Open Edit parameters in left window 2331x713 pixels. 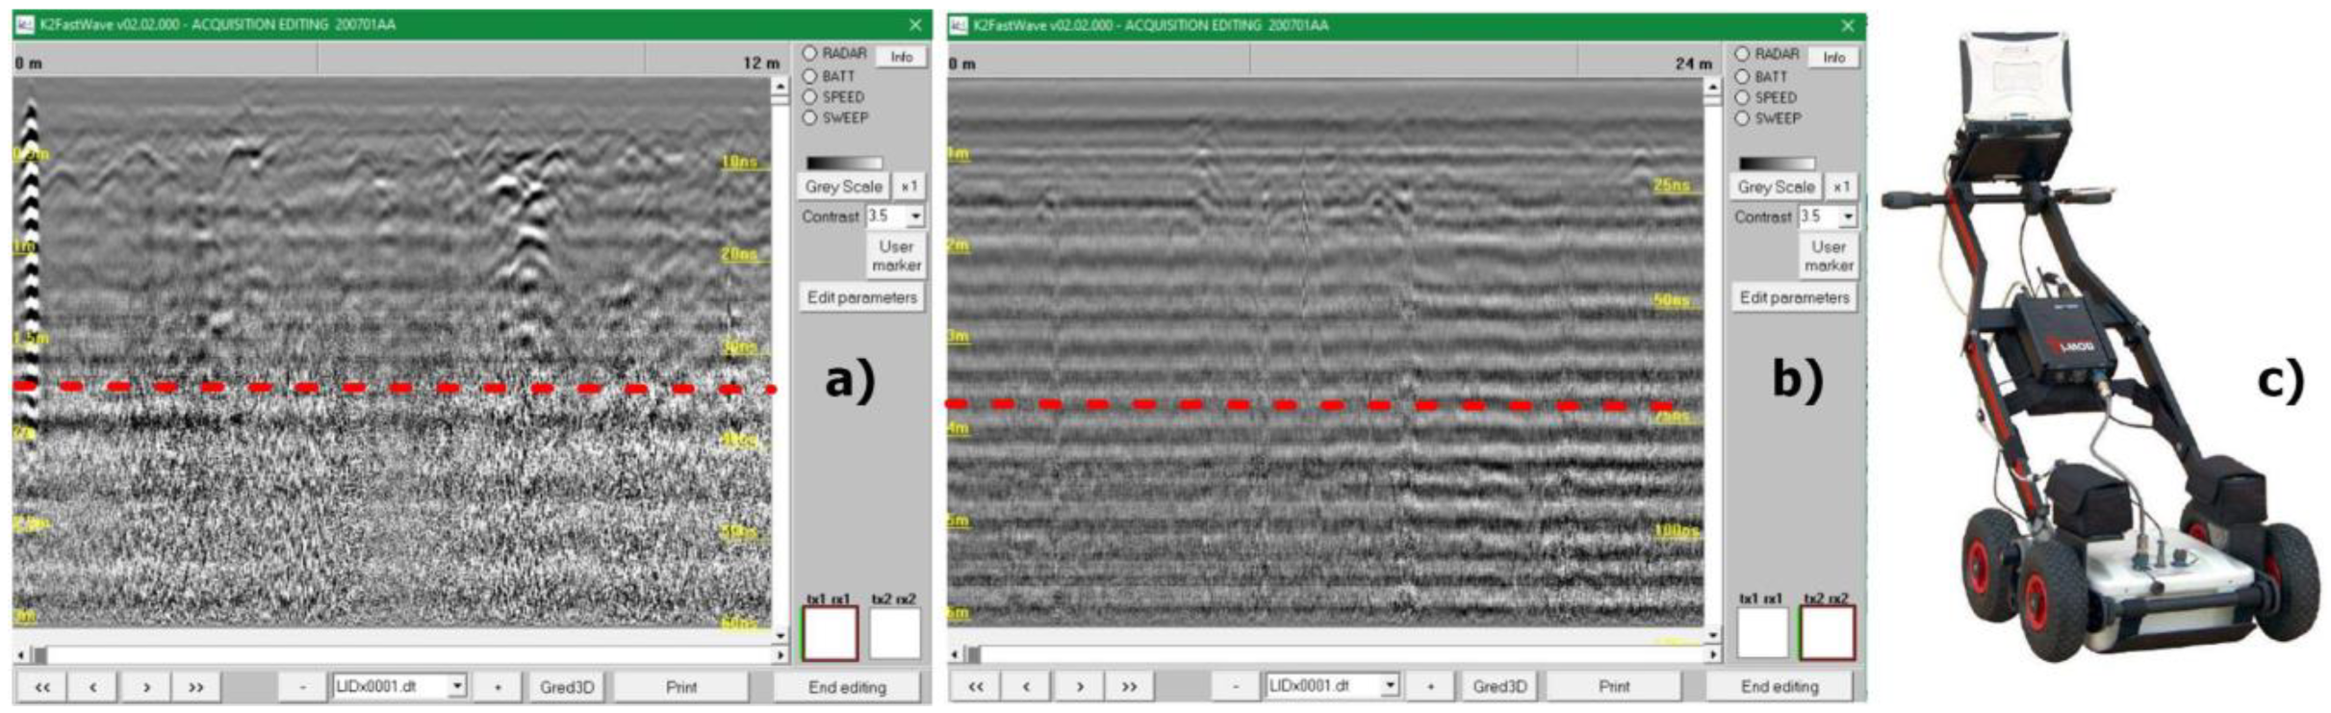tap(861, 297)
